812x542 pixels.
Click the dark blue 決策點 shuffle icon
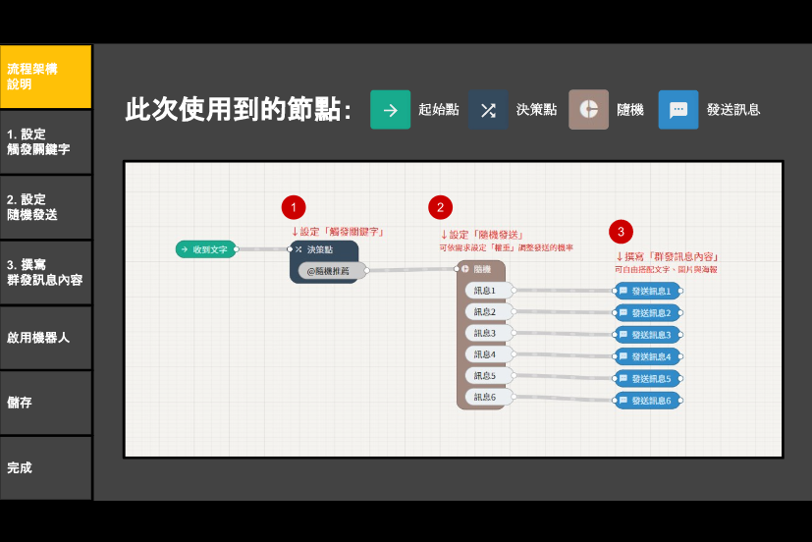point(488,110)
